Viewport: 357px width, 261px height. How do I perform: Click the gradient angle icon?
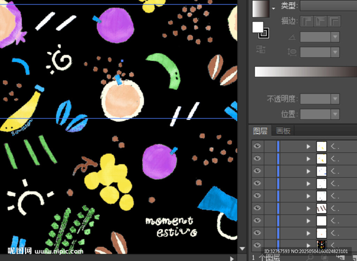tap(292, 37)
